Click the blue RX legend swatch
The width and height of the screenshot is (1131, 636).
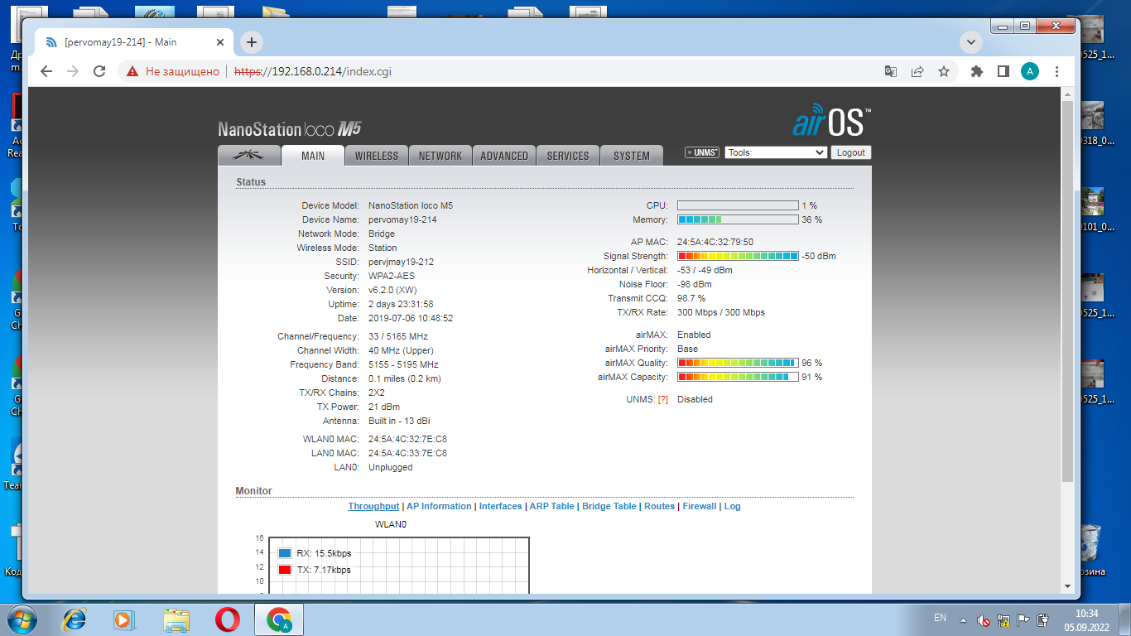[x=285, y=553]
